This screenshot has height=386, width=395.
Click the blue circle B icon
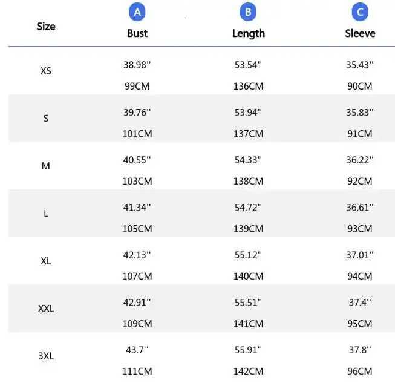pyautogui.click(x=249, y=11)
